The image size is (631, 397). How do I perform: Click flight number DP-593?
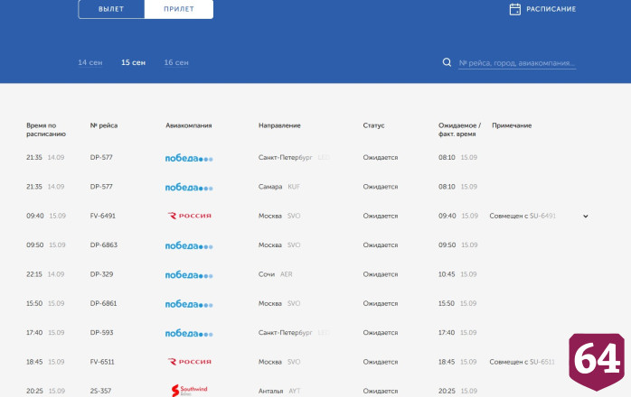coord(101,332)
